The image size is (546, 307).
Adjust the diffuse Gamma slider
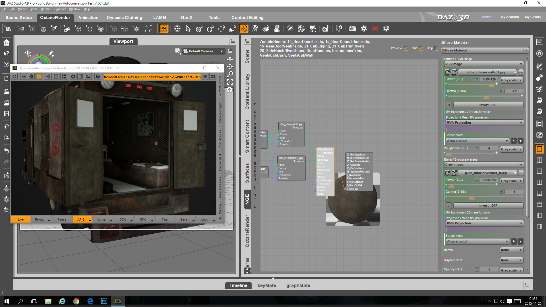point(486,97)
